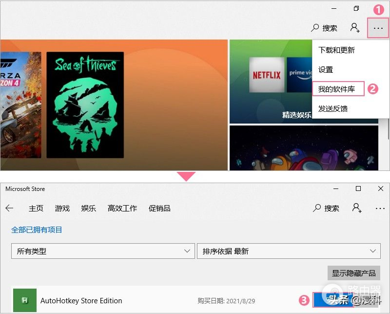
Task: Minimize the lower Microsoft Store window
Action: (336, 188)
